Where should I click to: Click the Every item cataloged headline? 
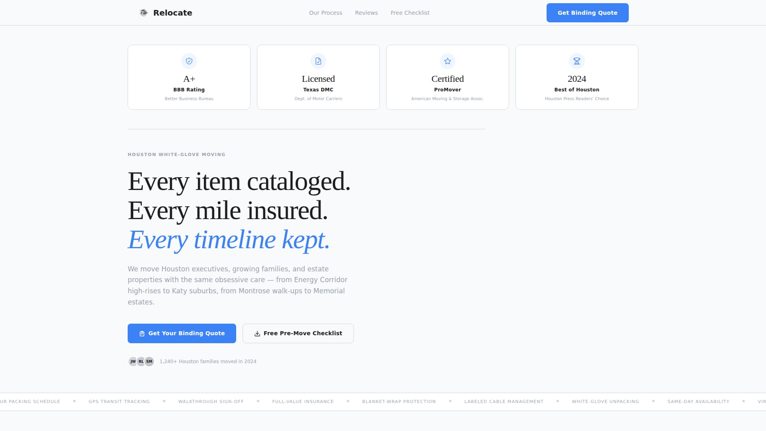(239, 182)
